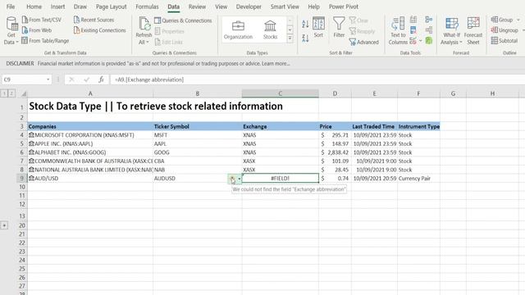Select the Stocks data type
Image resolution: width=525 pixels, height=295 pixels.
270,30
